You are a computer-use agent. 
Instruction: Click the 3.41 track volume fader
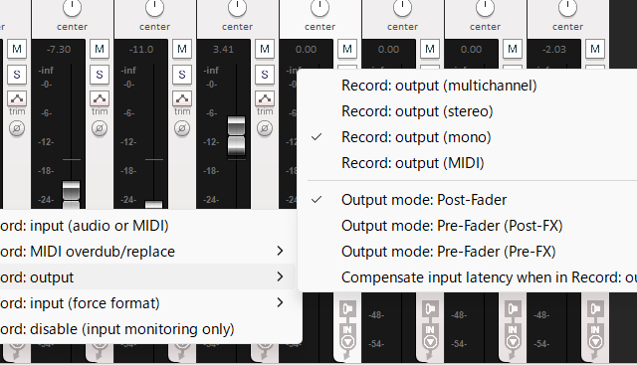236,136
